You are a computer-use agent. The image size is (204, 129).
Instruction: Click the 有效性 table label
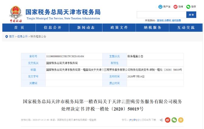114,63
